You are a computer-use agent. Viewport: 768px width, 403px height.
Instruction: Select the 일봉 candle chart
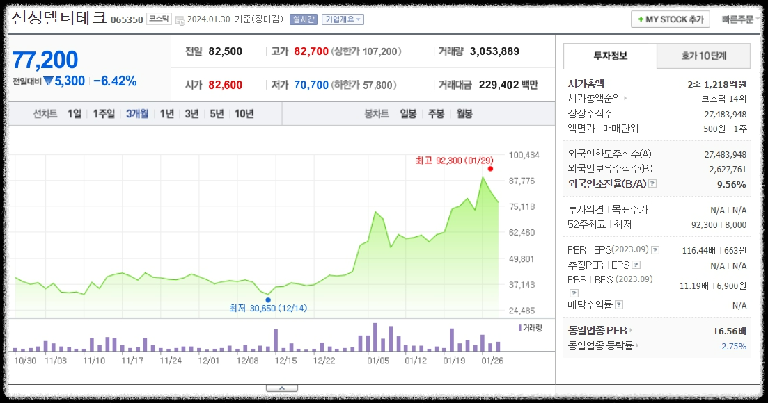(x=408, y=114)
